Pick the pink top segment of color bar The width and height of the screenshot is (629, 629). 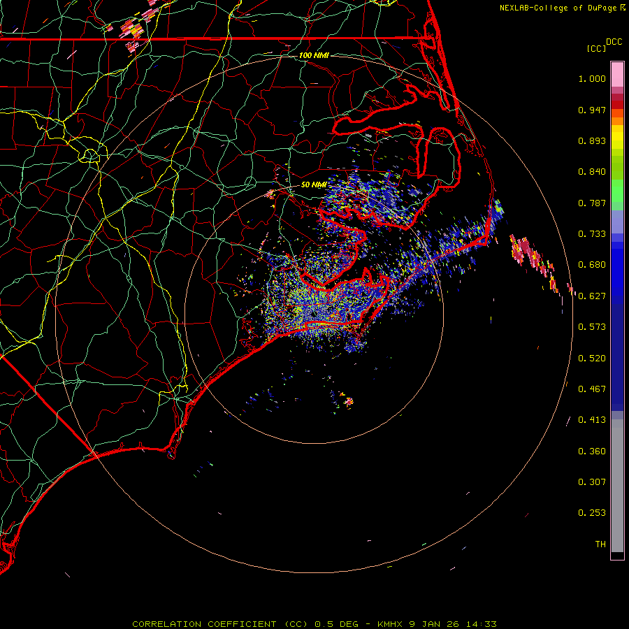[x=617, y=73]
